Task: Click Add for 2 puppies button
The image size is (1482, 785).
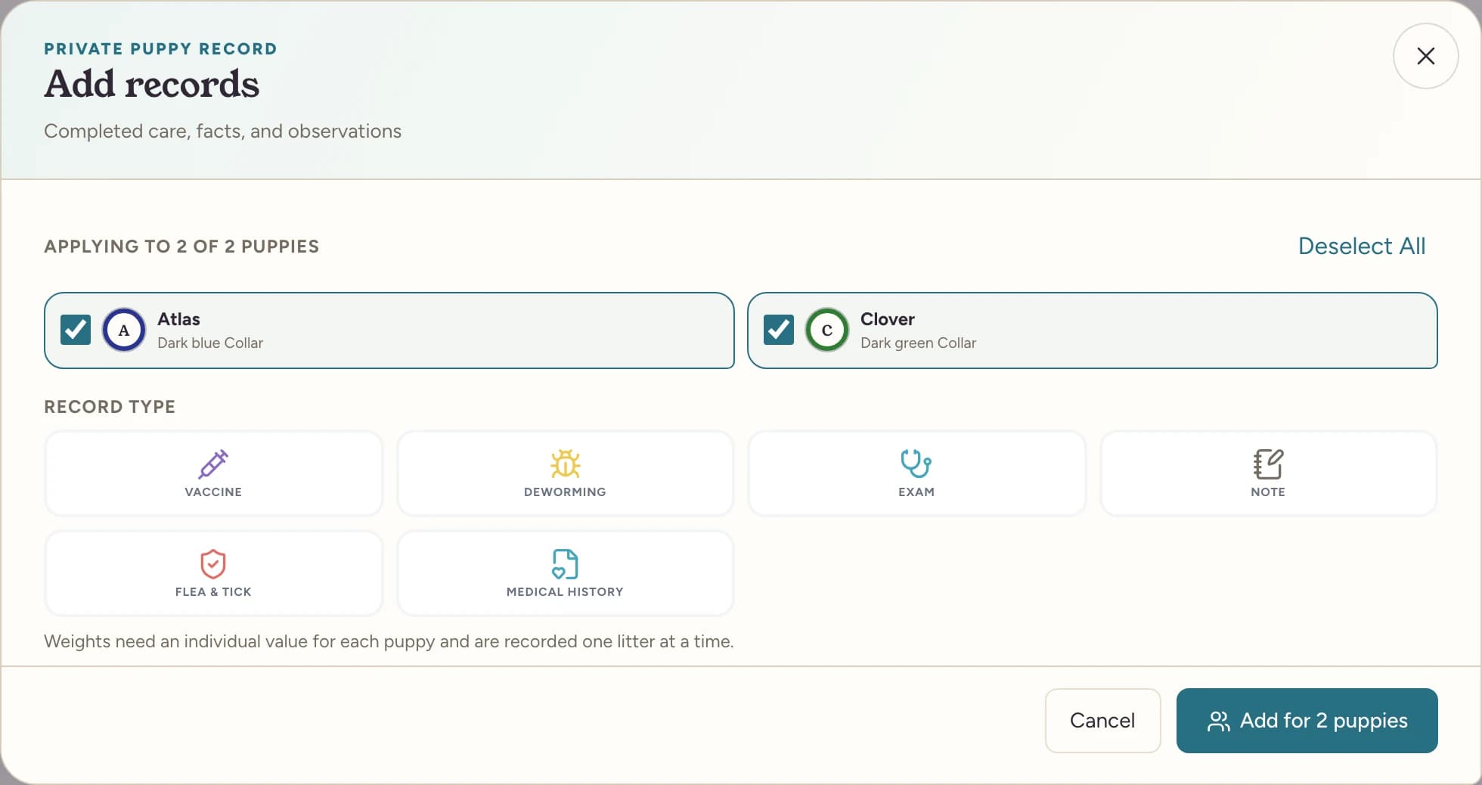Action: [1307, 720]
